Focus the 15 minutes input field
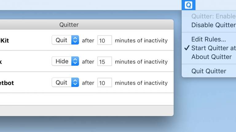 point(104,61)
